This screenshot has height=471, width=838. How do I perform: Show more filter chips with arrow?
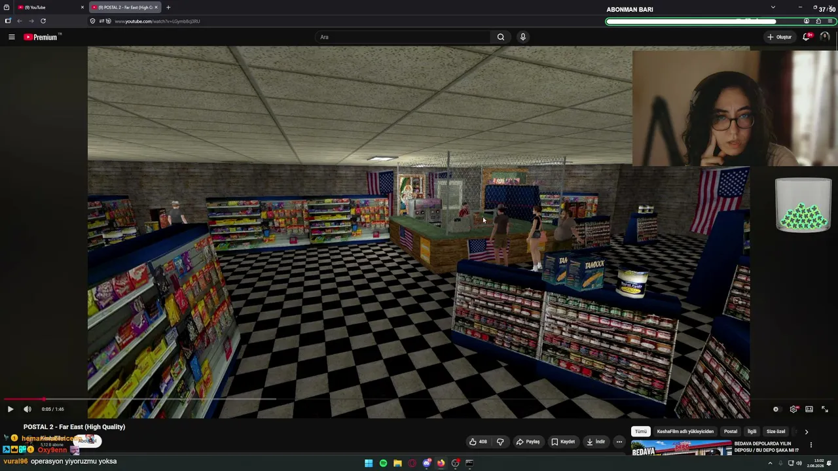click(x=807, y=432)
